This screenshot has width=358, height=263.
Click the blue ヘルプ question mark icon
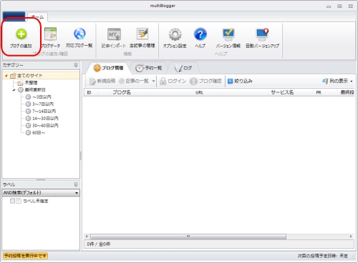[200, 34]
